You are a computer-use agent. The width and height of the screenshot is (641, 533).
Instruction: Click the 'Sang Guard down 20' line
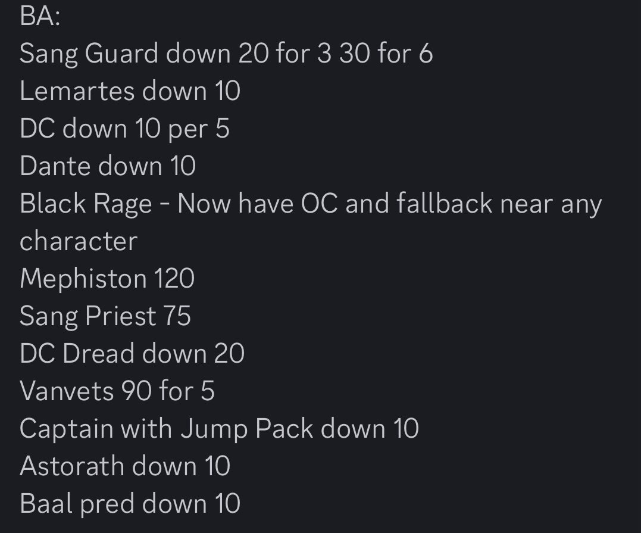point(226,54)
